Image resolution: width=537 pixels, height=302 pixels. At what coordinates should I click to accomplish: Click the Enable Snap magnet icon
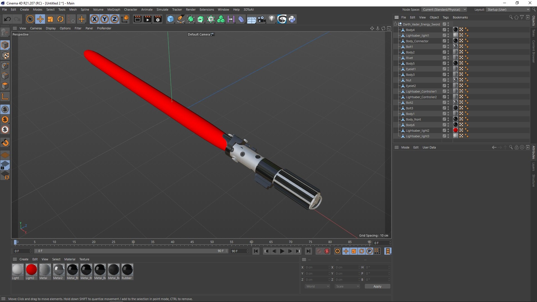5,143
